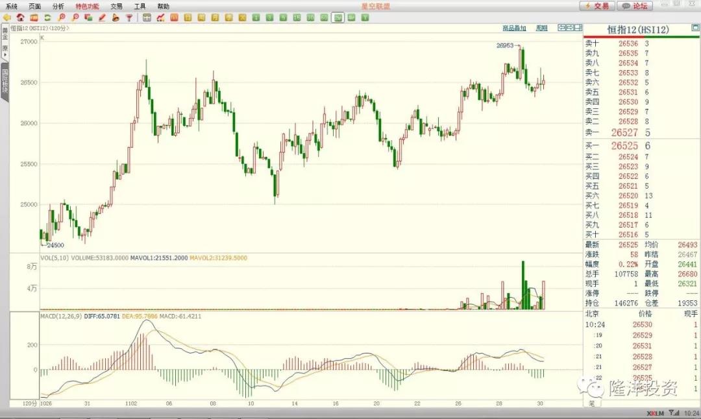
Task: Click the 最低 value 26321
Action: click(687, 283)
